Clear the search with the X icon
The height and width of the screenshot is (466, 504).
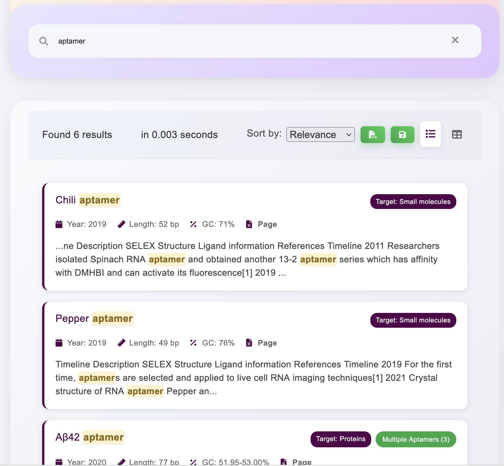(455, 40)
